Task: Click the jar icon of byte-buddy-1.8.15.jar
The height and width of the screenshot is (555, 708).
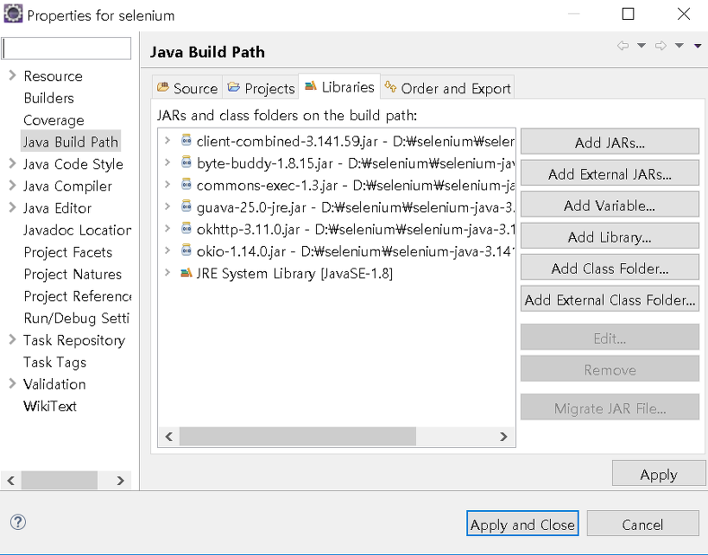Action: (186, 162)
